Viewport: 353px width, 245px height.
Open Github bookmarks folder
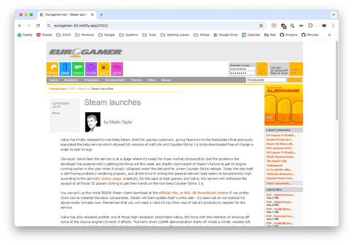(x=202, y=35)
